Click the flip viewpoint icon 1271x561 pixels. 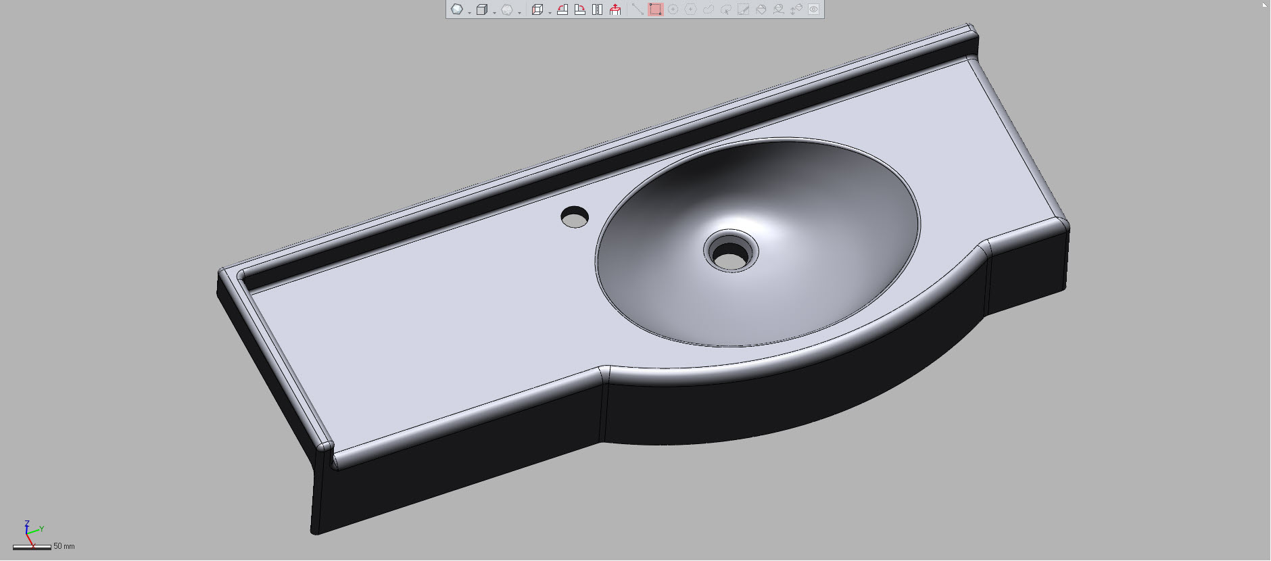tap(597, 9)
